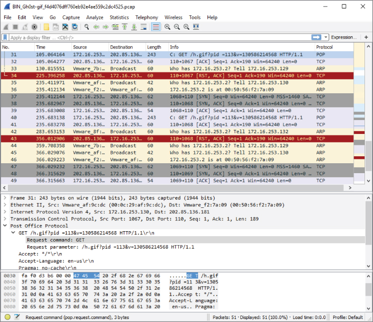Click the Profile: Default status entry

coord(348,317)
